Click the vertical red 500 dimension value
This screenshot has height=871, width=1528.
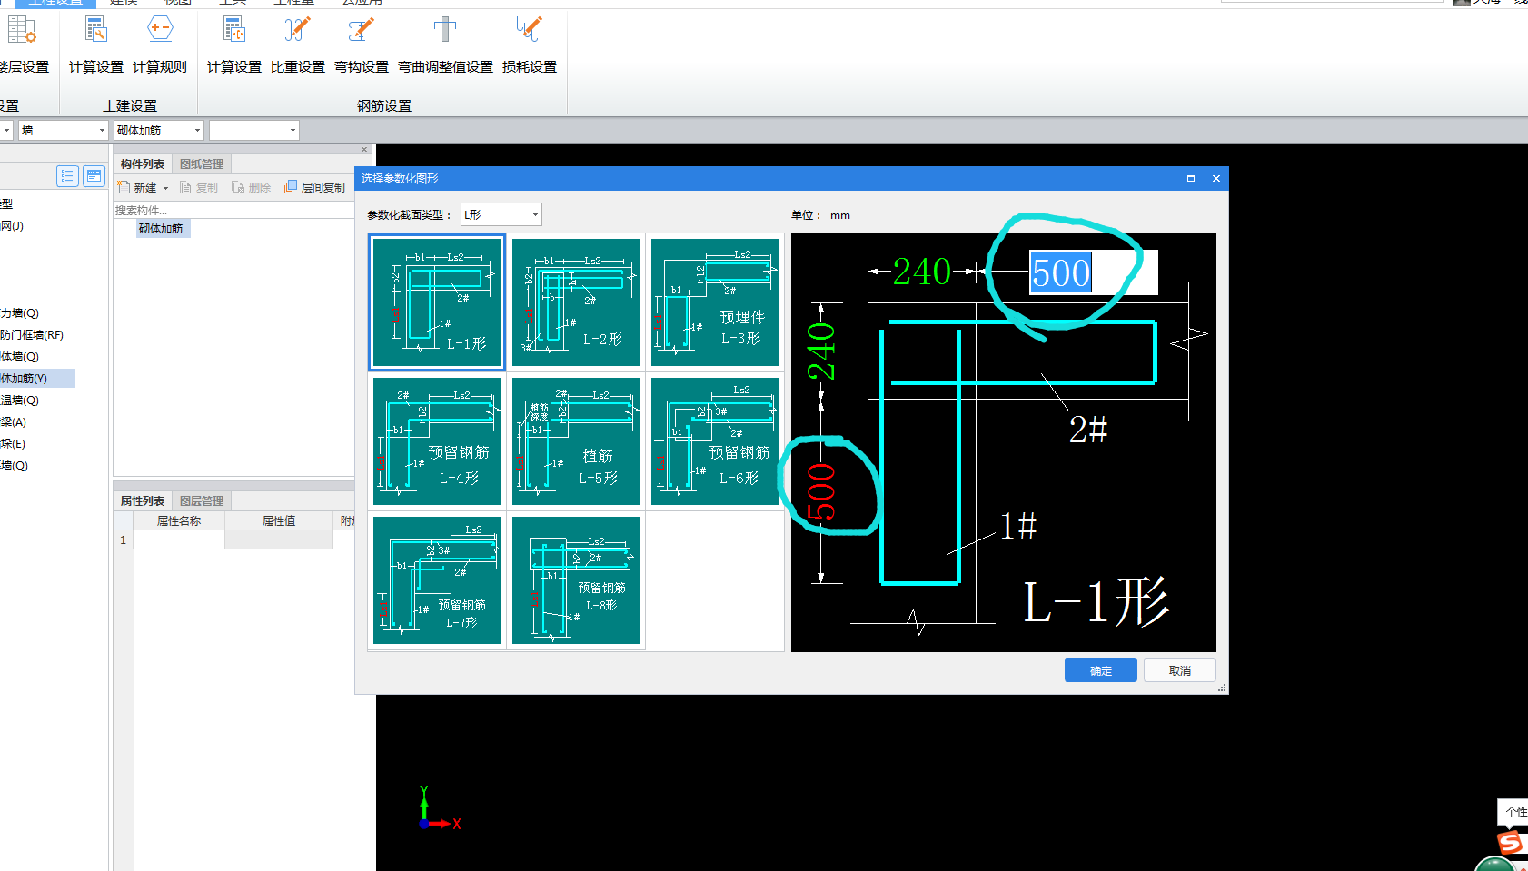[x=821, y=491]
